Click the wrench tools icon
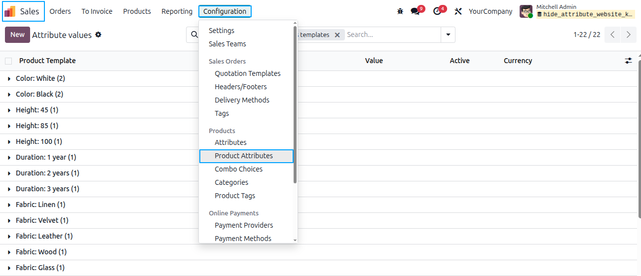This screenshot has height=276, width=641. pos(458,11)
